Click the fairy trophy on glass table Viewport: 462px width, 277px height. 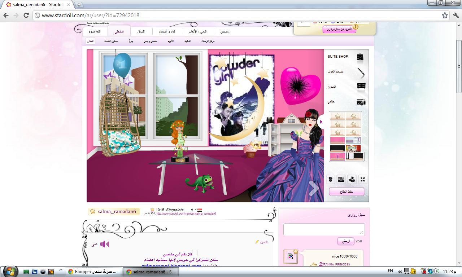point(179,141)
